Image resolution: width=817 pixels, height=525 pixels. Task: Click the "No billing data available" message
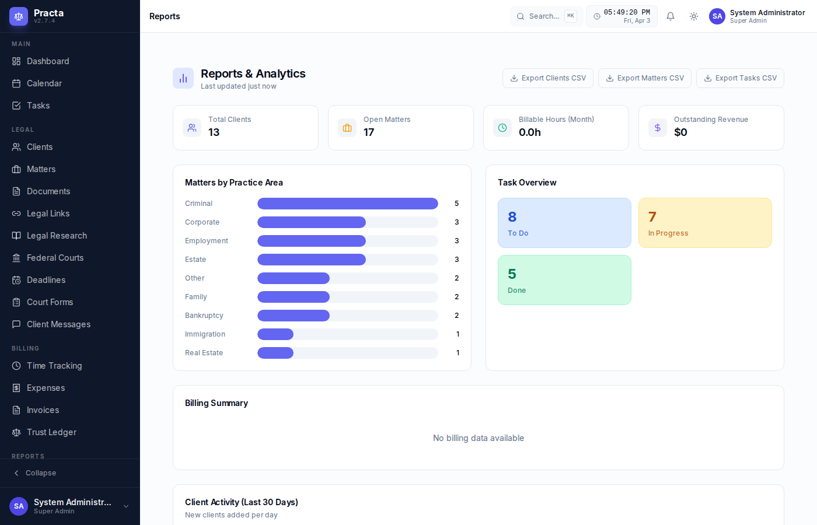(479, 438)
